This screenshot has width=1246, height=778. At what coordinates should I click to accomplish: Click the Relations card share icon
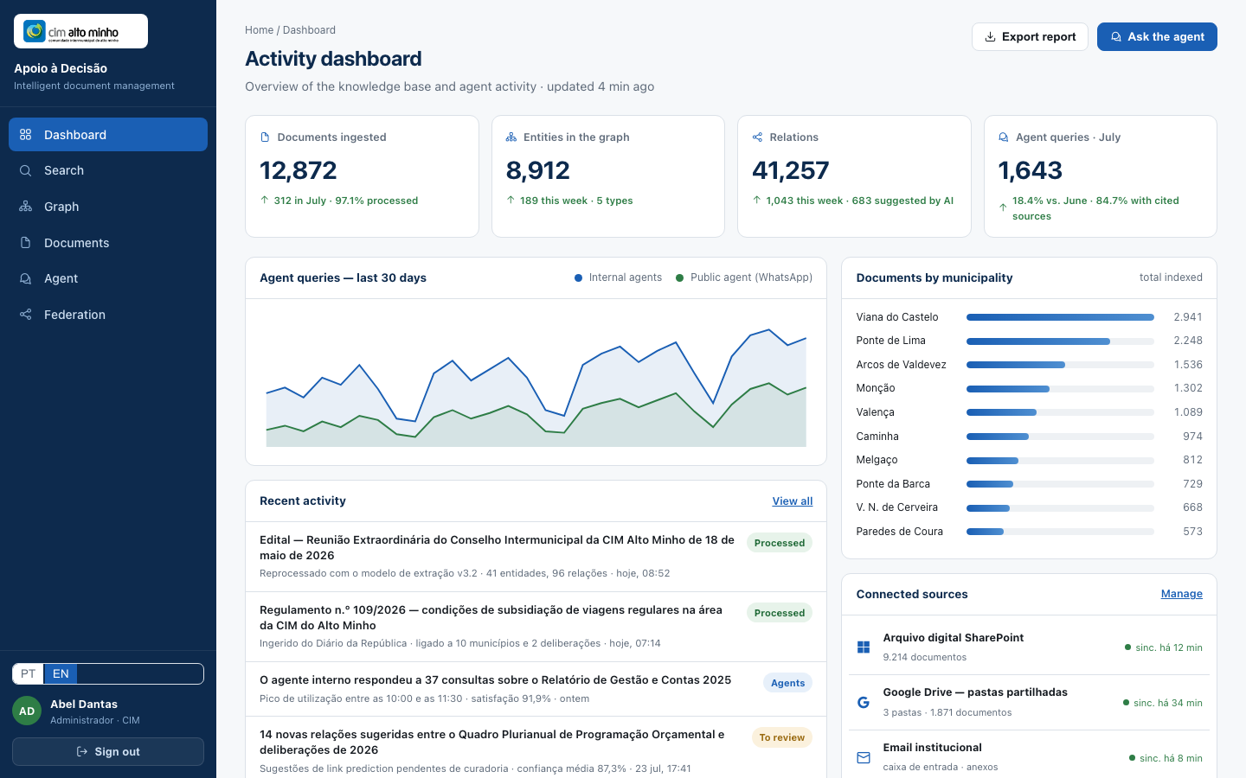pyautogui.click(x=757, y=137)
